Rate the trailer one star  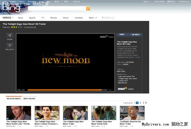pos(12,27)
